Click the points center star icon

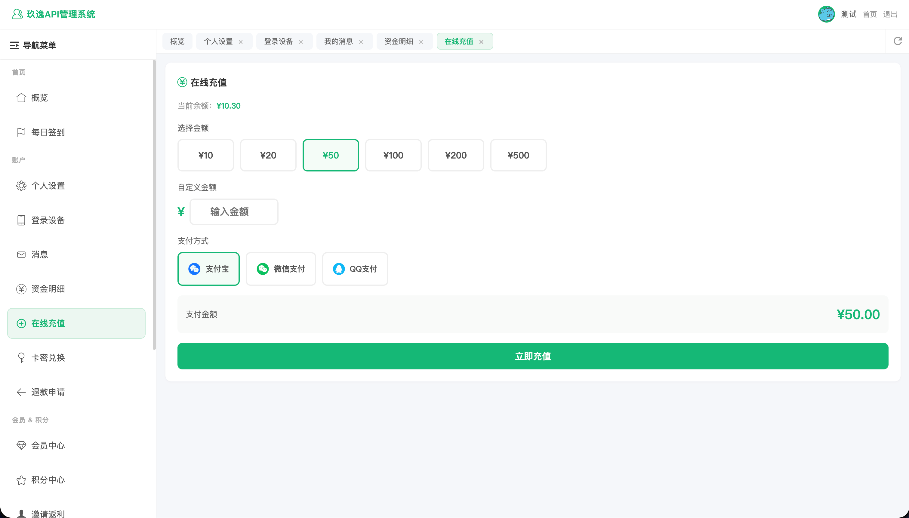(x=21, y=480)
